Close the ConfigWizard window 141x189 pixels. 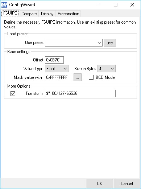click(132, 5)
